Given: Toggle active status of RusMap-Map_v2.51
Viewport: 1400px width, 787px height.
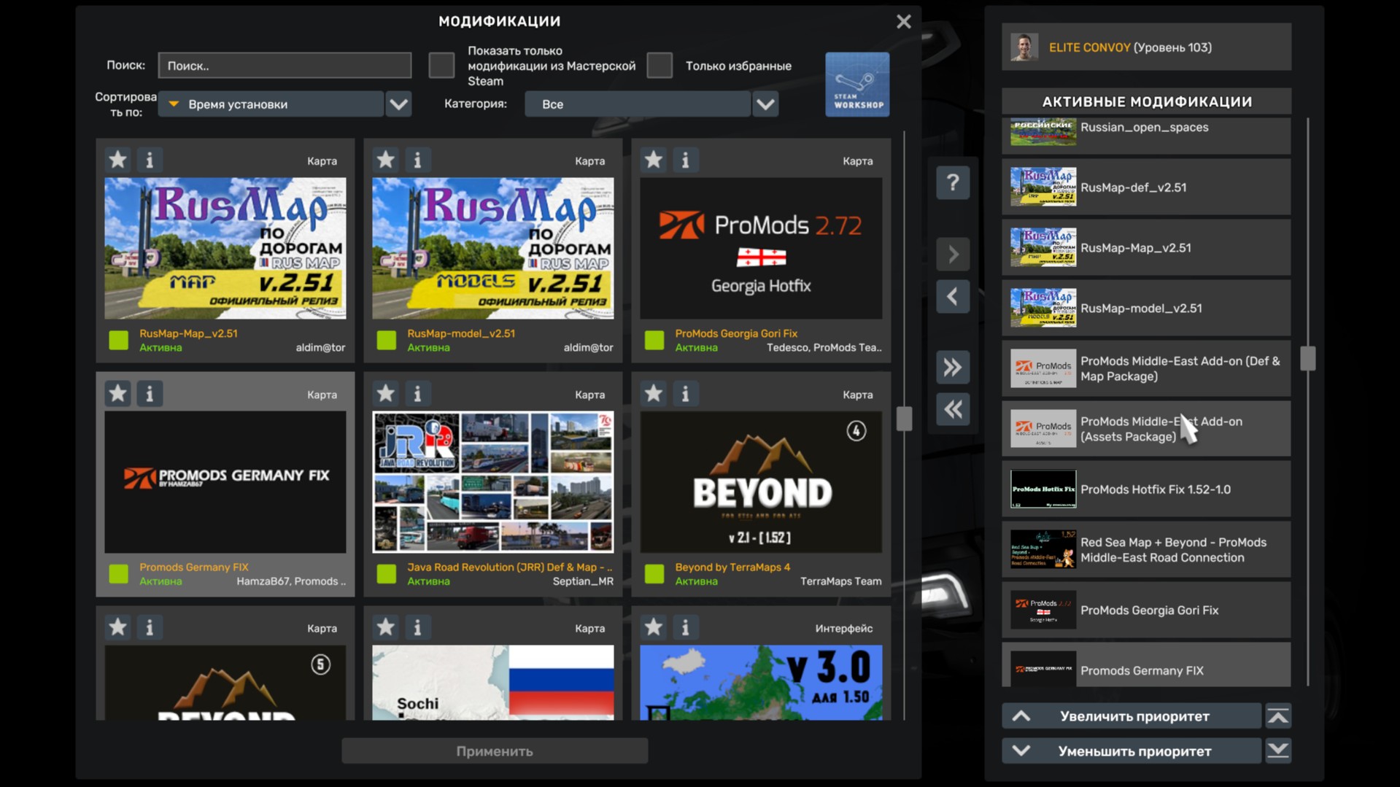Looking at the screenshot, I should pos(118,340).
